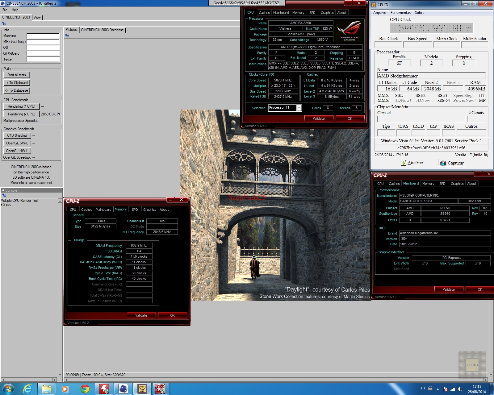The height and width of the screenshot is (395, 494).
Task: Open the Processor #1 selection dropdown
Action: click(299, 108)
